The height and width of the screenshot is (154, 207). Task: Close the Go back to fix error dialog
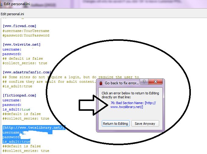pos(155,82)
